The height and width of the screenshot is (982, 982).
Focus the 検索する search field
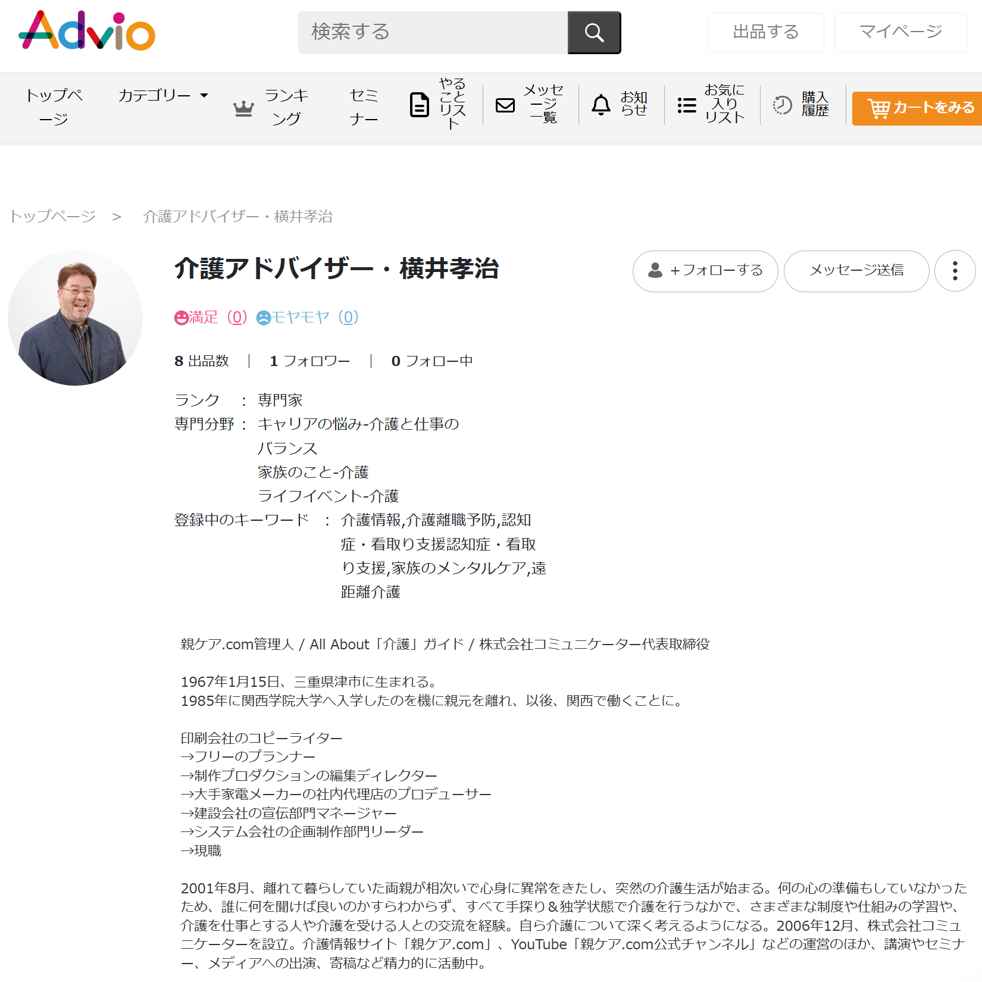point(433,33)
